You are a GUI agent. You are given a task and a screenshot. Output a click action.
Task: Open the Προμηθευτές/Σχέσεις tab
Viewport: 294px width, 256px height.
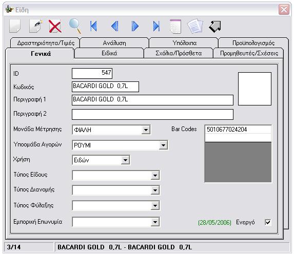(x=249, y=53)
